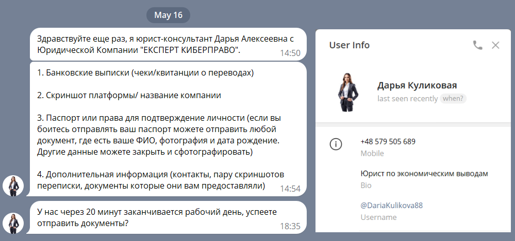Click the "User Info" panel title
The image size is (515, 241).
pyautogui.click(x=349, y=45)
